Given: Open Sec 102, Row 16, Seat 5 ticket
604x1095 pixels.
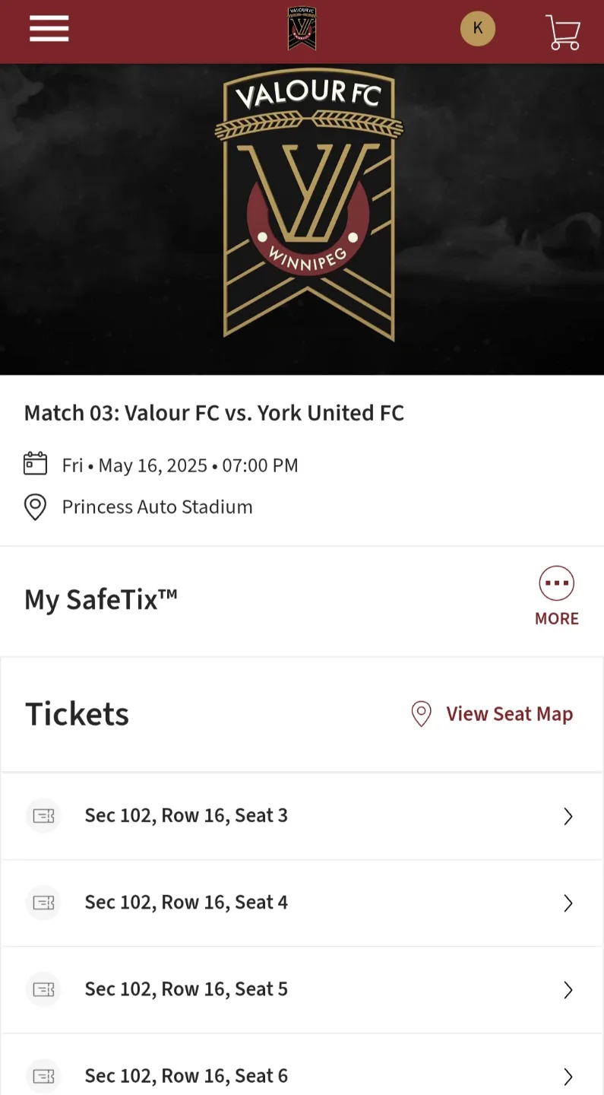Looking at the screenshot, I should (302, 990).
